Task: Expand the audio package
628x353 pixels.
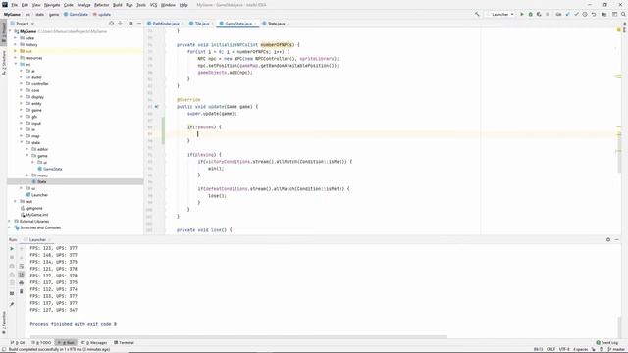Action: click(21, 77)
